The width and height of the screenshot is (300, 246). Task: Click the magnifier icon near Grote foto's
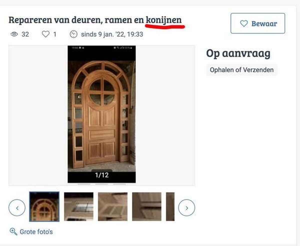[13, 232]
